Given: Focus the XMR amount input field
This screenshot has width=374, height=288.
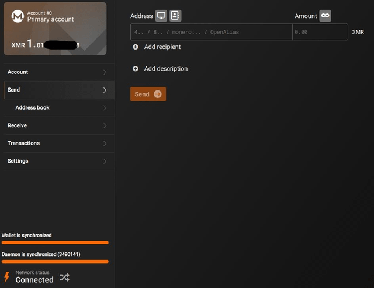Looking at the screenshot, I should (x=320, y=32).
